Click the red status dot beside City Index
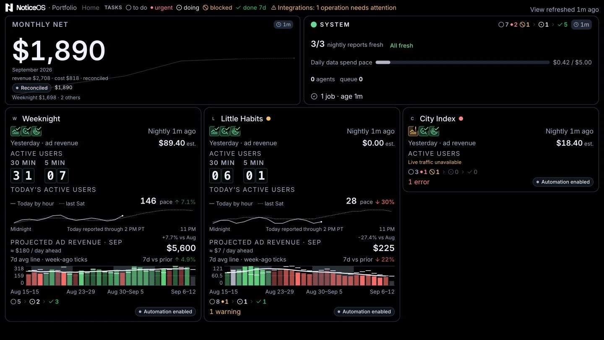604x340 pixels. coord(461,119)
